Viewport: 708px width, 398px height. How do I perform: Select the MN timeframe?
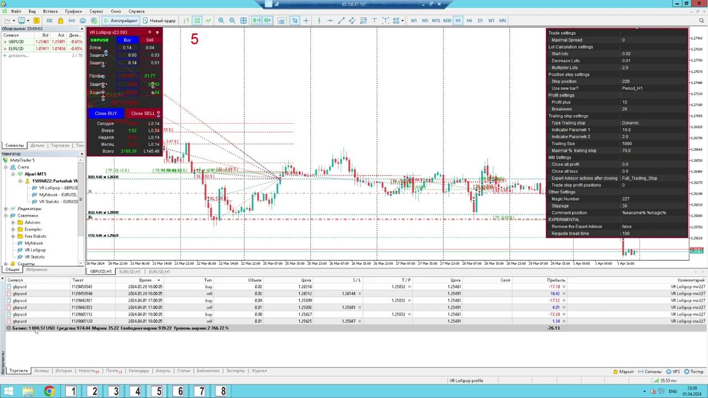click(502, 20)
